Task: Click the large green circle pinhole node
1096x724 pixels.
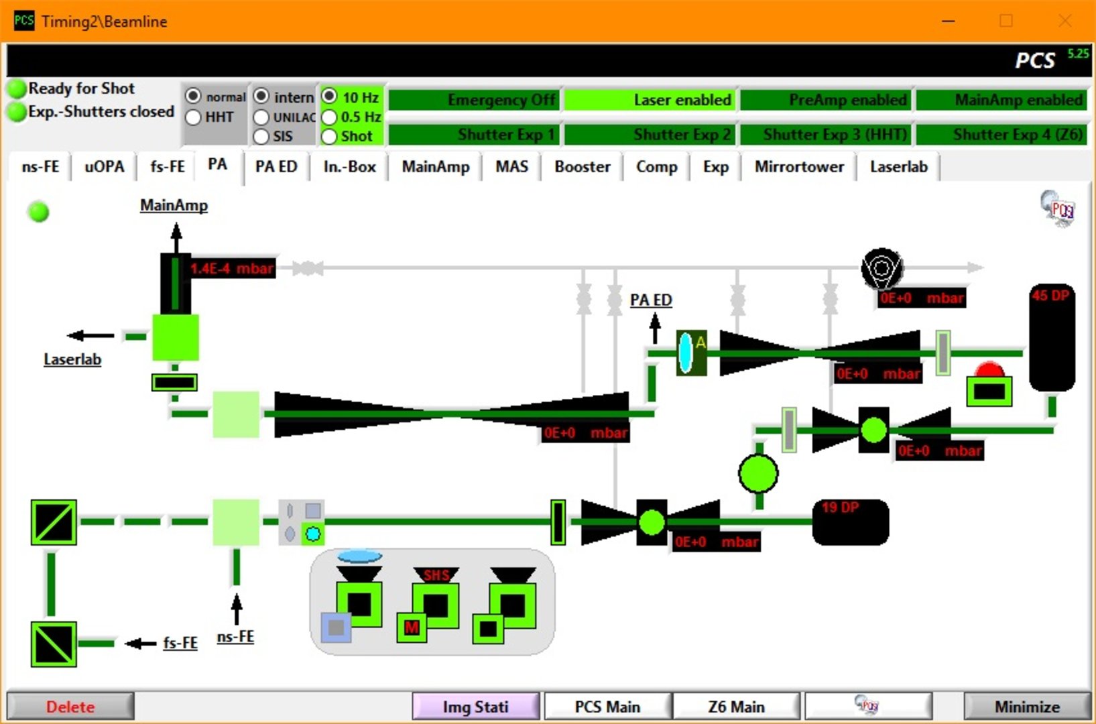Action: point(758,473)
